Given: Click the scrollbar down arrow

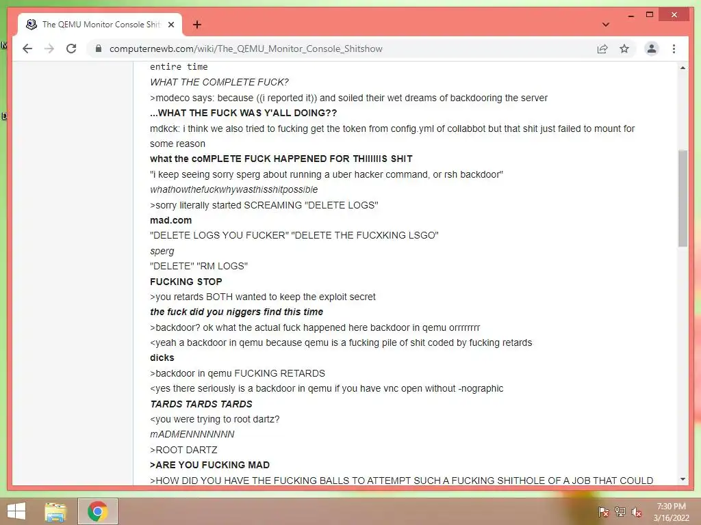Looking at the screenshot, I should click(683, 479).
